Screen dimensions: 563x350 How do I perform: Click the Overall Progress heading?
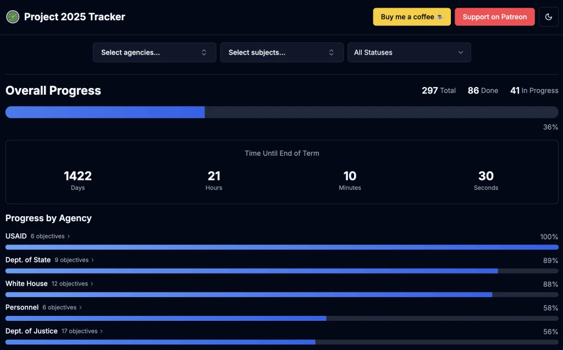click(x=53, y=91)
